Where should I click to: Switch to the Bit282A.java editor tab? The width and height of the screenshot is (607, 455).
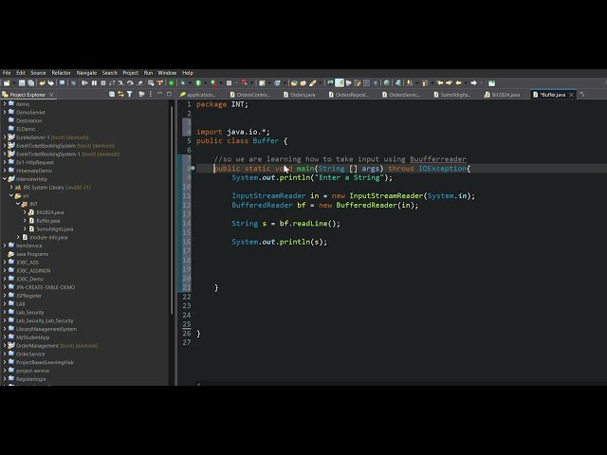click(x=502, y=95)
